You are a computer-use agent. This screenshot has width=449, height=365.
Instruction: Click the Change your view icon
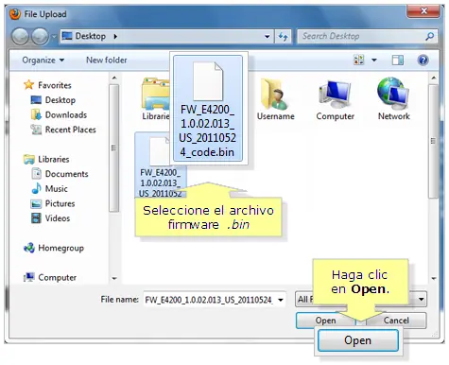[359, 60]
